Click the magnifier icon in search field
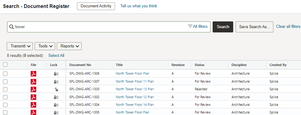 coord(12,27)
